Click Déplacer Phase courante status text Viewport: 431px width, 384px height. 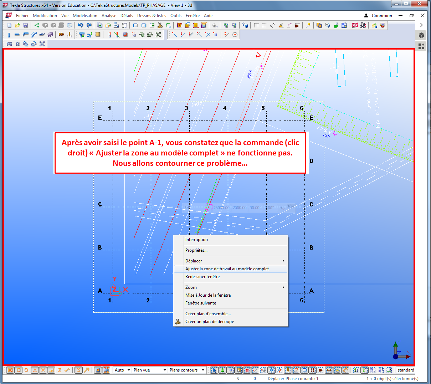coord(293,379)
